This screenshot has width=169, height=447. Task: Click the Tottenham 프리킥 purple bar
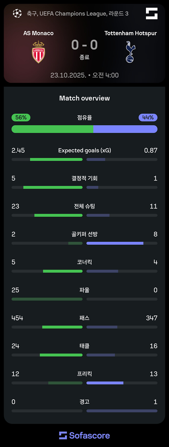105,383
